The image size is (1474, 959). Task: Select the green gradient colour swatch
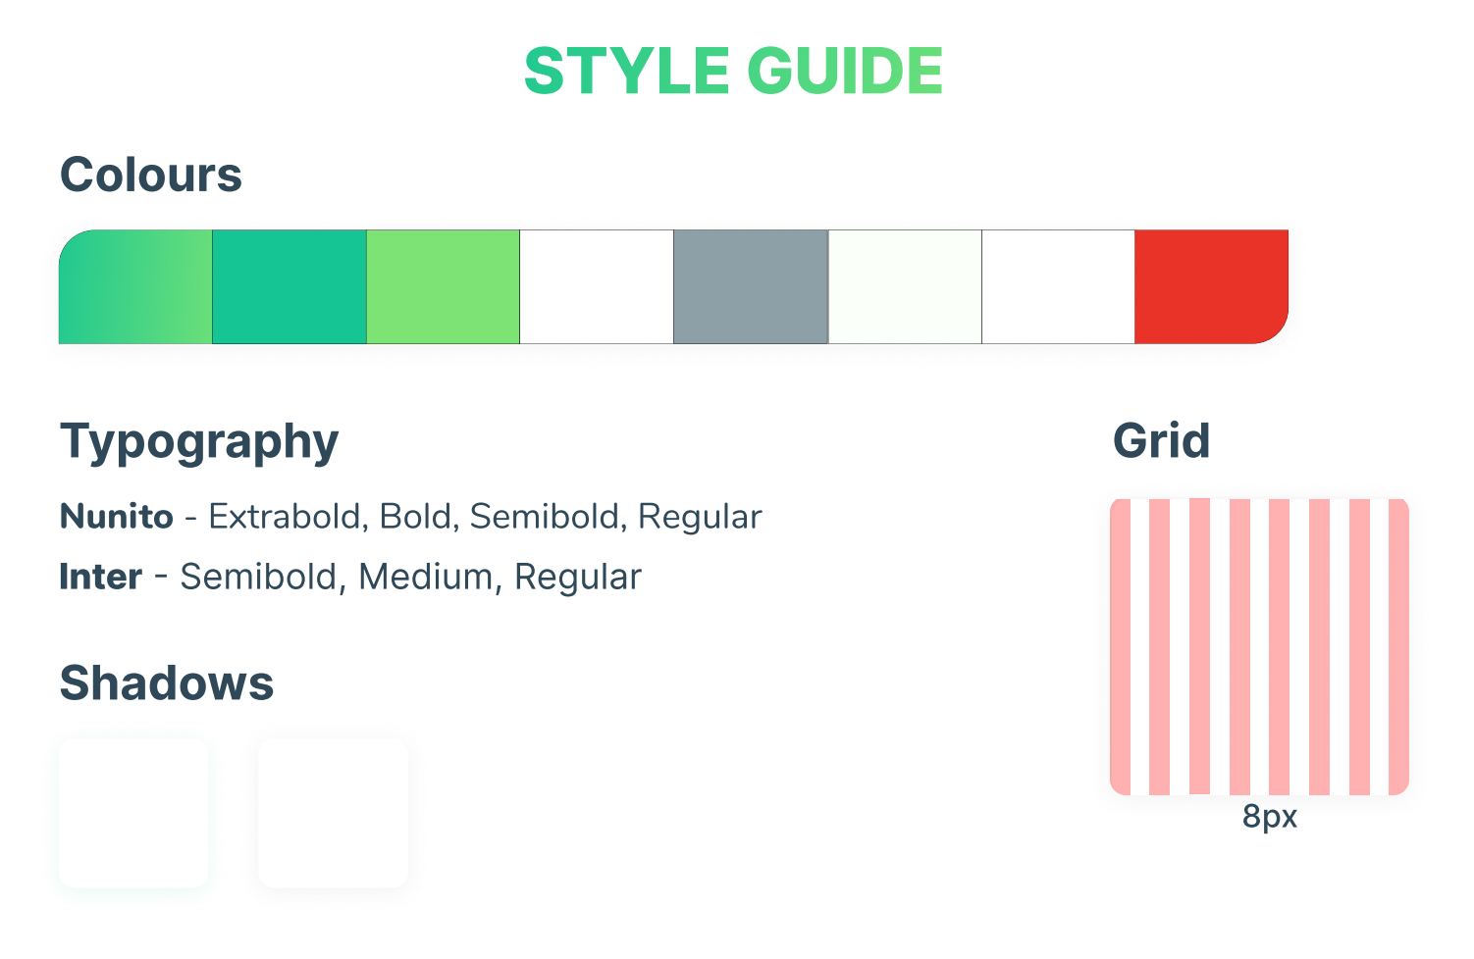coord(135,287)
